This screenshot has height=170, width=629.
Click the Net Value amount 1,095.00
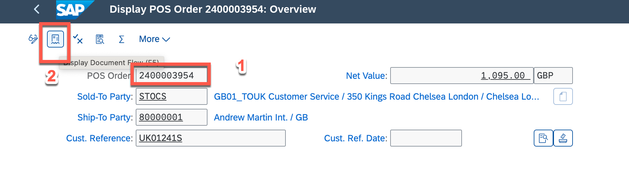click(x=462, y=76)
